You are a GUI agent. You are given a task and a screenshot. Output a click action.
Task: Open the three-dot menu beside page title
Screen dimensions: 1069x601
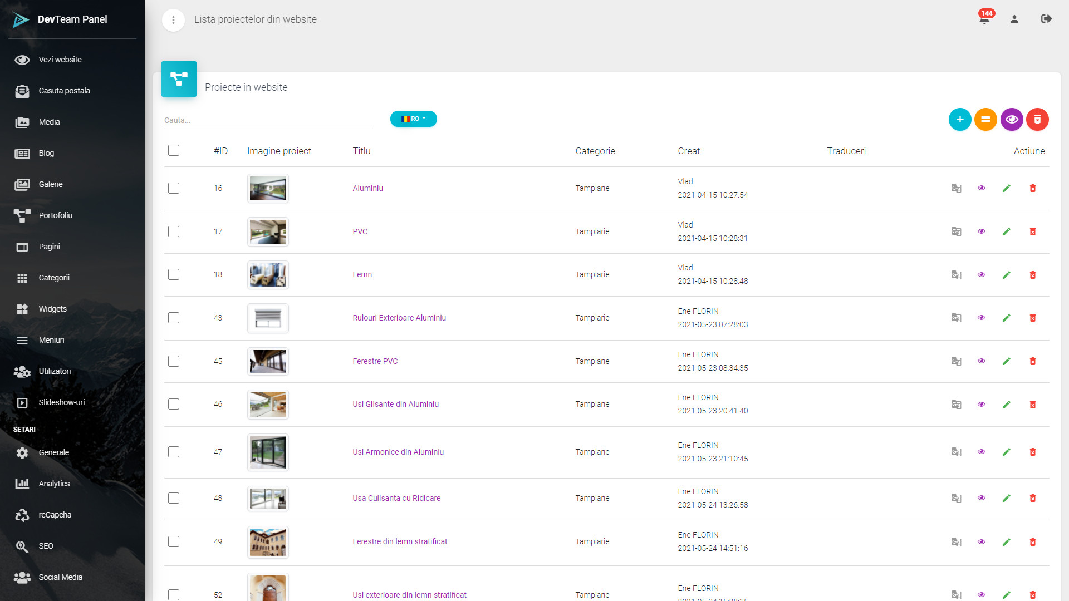173,20
